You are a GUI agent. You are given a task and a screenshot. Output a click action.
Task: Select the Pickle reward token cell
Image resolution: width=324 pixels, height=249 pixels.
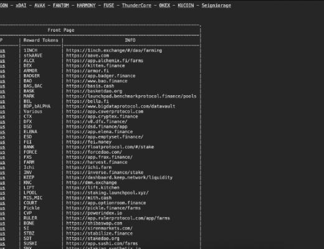(x=32, y=208)
